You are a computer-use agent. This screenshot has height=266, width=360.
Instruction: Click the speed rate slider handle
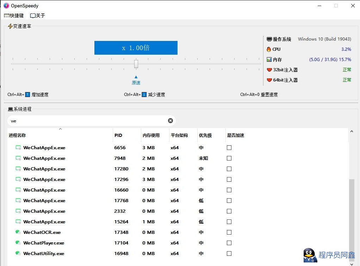tap(136, 64)
